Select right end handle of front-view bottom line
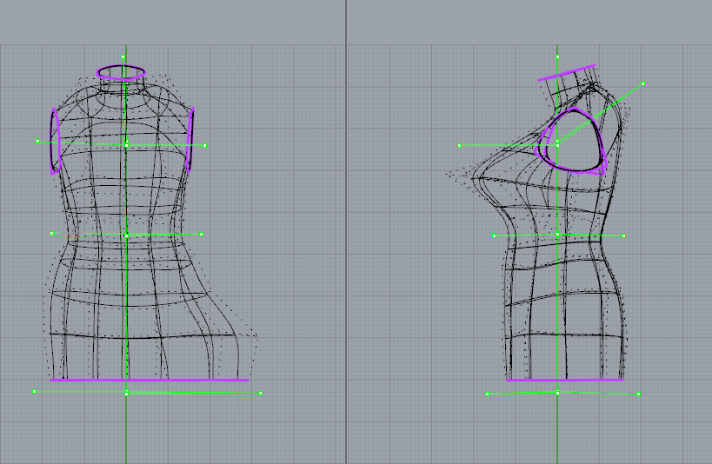712x464 pixels. pos(260,393)
